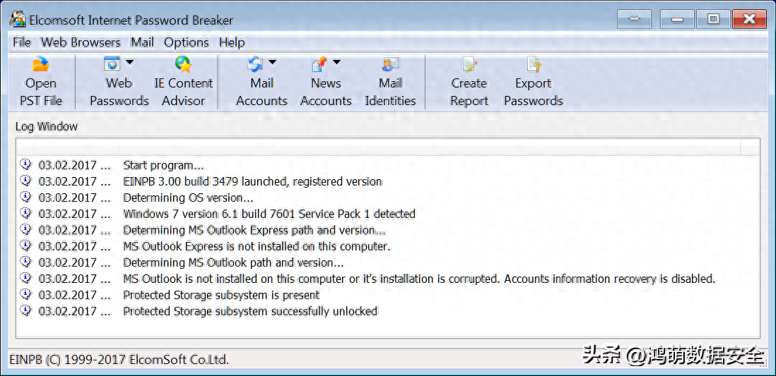Click the date column header in log list
776x376 pixels.
77,147
